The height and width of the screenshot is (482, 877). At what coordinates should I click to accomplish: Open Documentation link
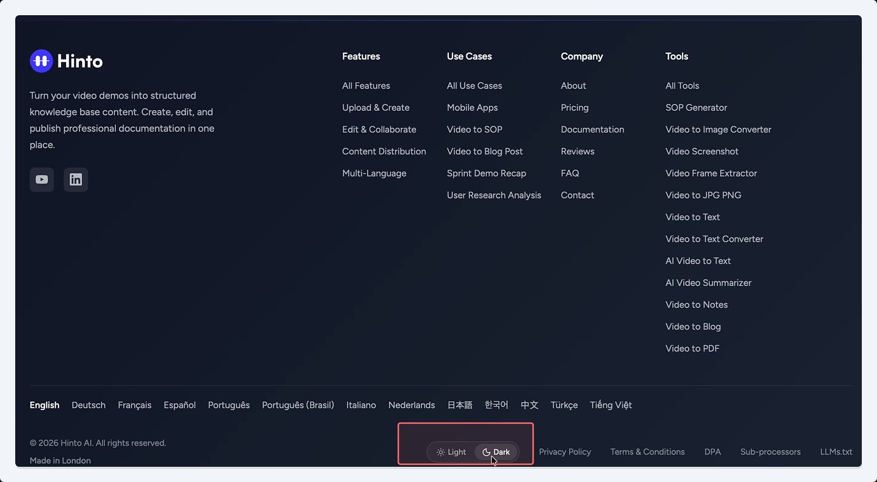click(593, 130)
